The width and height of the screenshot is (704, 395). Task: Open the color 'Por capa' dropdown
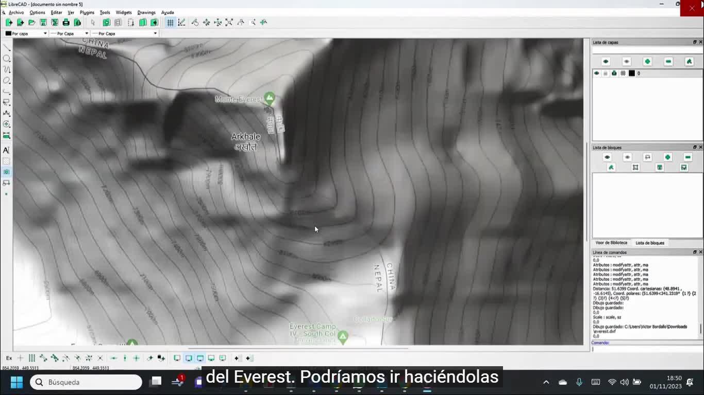click(x=26, y=33)
